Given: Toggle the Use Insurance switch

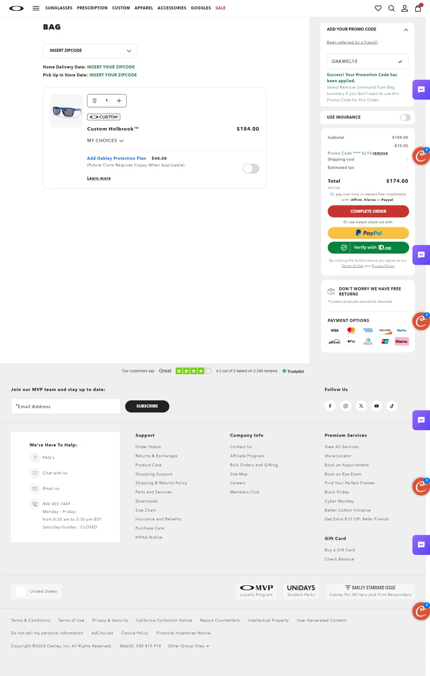Looking at the screenshot, I should coord(405,117).
